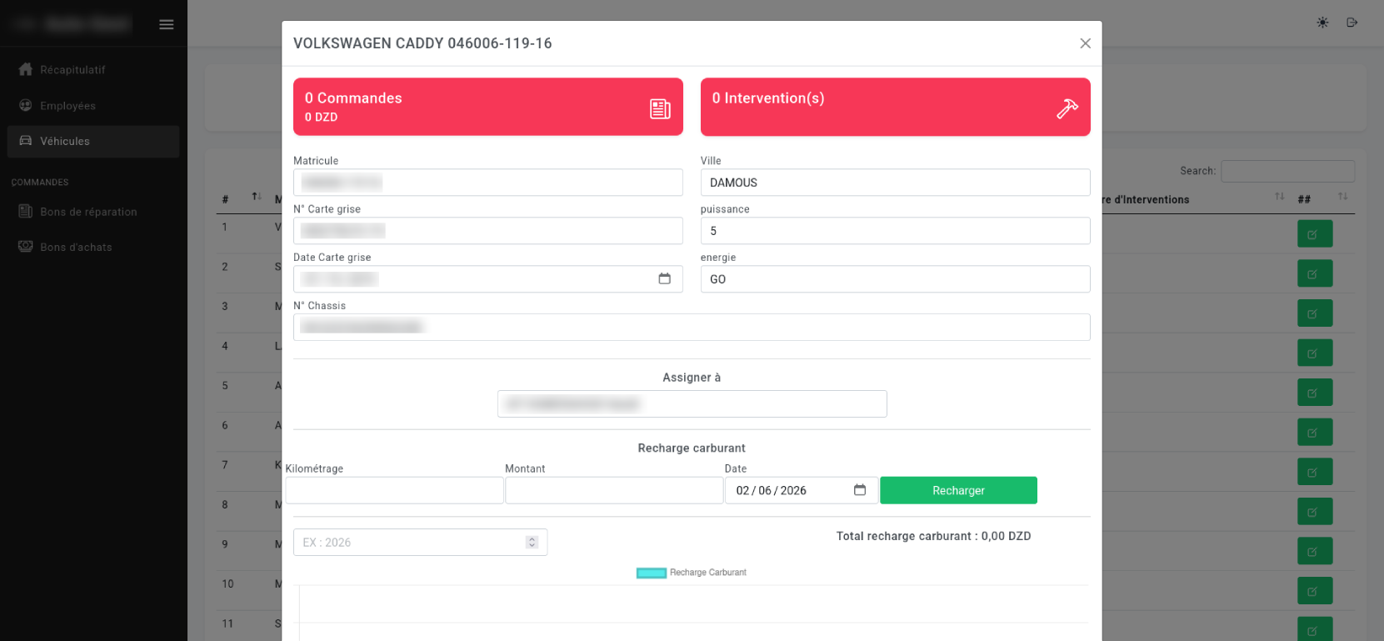Toggle Recharge Carburant legend color swatch
The height and width of the screenshot is (641, 1384).
(x=651, y=573)
